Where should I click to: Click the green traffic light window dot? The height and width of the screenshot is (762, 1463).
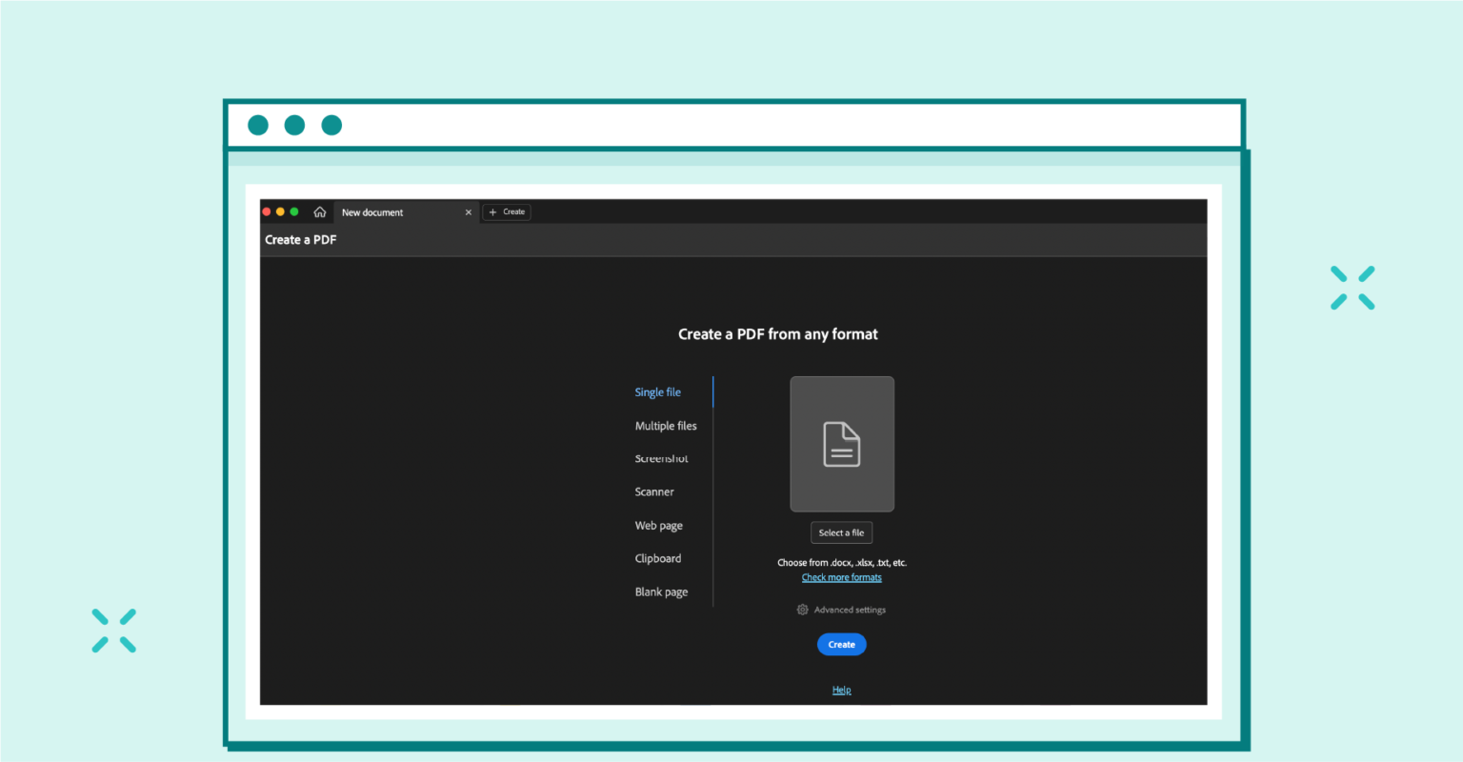[x=293, y=211]
